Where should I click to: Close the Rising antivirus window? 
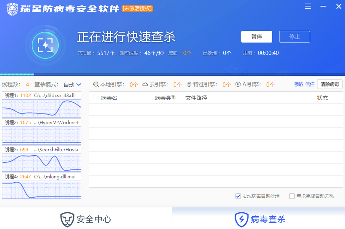[339, 6]
